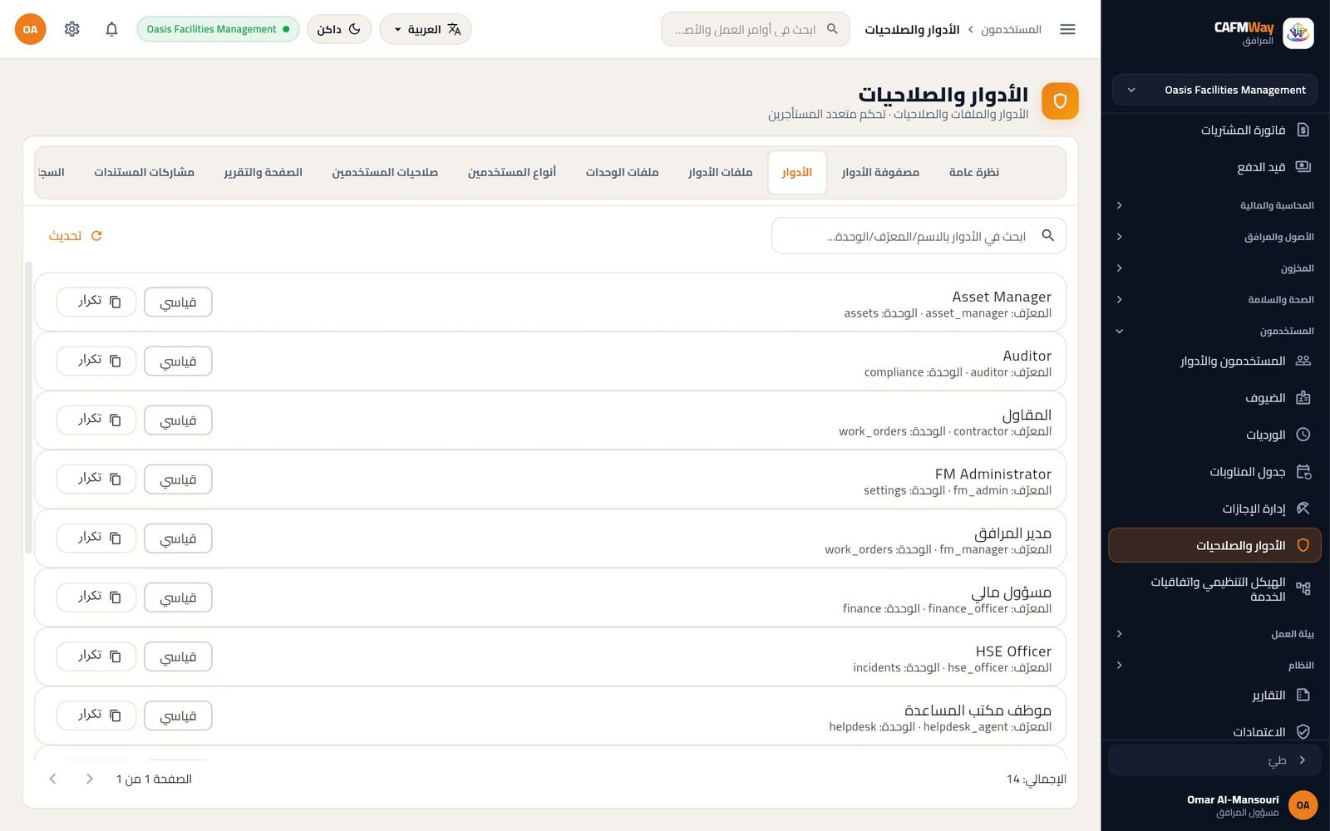Click the search icon in roles filter
The width and height of the screenshot is (1330, 831).
coord(1048,236)
